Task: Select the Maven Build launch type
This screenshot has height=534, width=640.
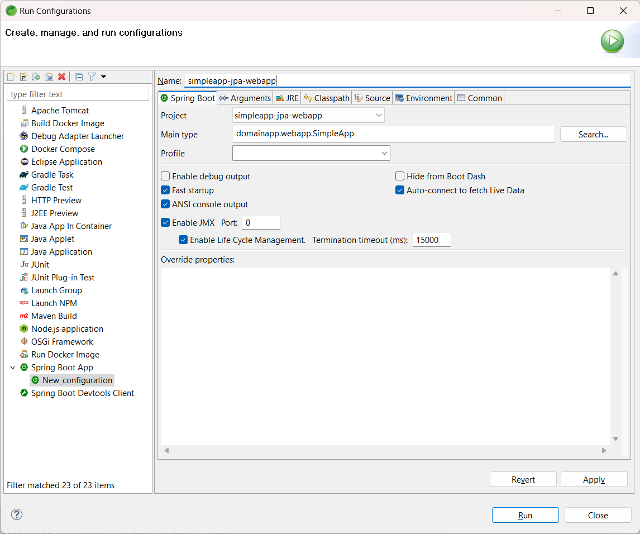Action: [x=54, y=316]
